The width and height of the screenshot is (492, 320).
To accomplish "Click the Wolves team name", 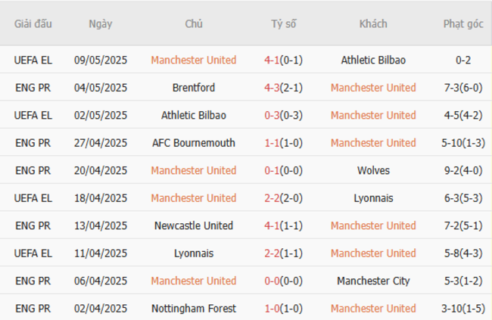I will click(x=373, y=170).
